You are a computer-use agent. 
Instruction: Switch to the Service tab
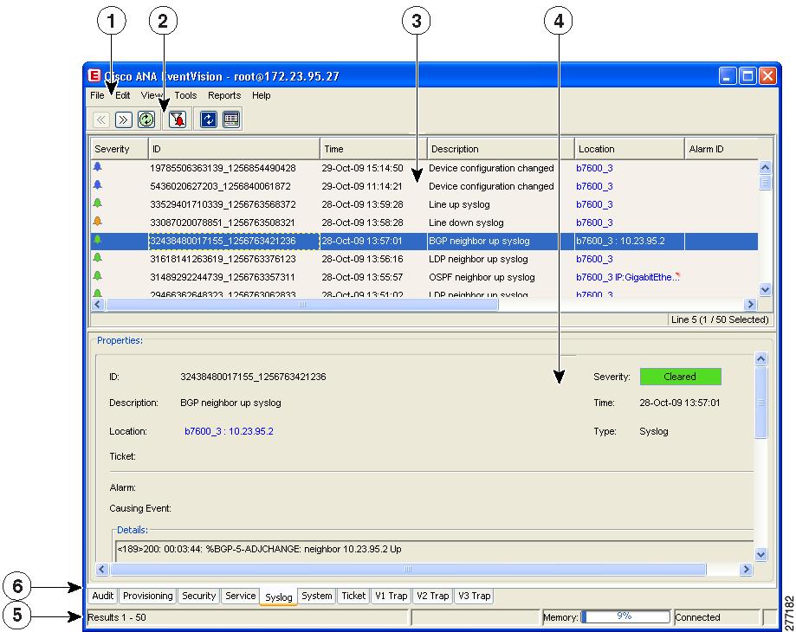240,596
